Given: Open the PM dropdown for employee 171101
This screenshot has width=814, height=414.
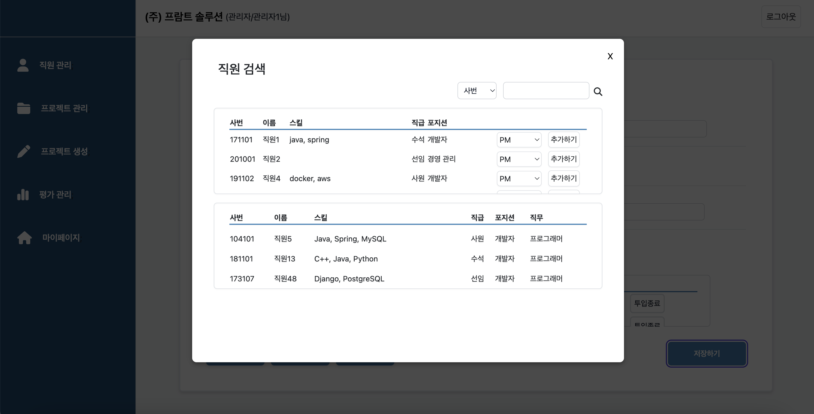Looking at the screenshot, I should tap(518, 139).
